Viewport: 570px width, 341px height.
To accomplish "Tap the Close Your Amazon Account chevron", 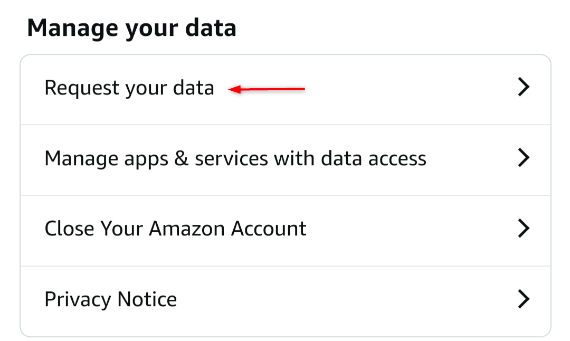I will (x=523, y=229).
